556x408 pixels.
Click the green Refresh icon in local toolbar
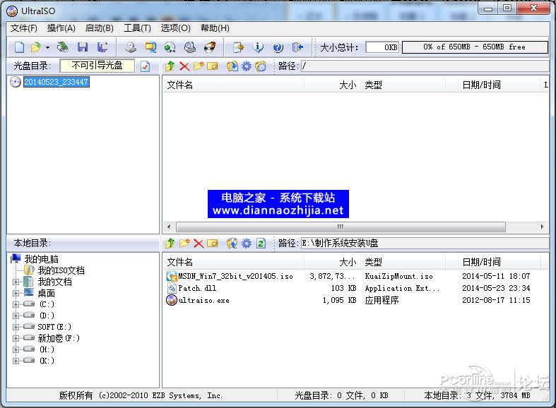261,244
